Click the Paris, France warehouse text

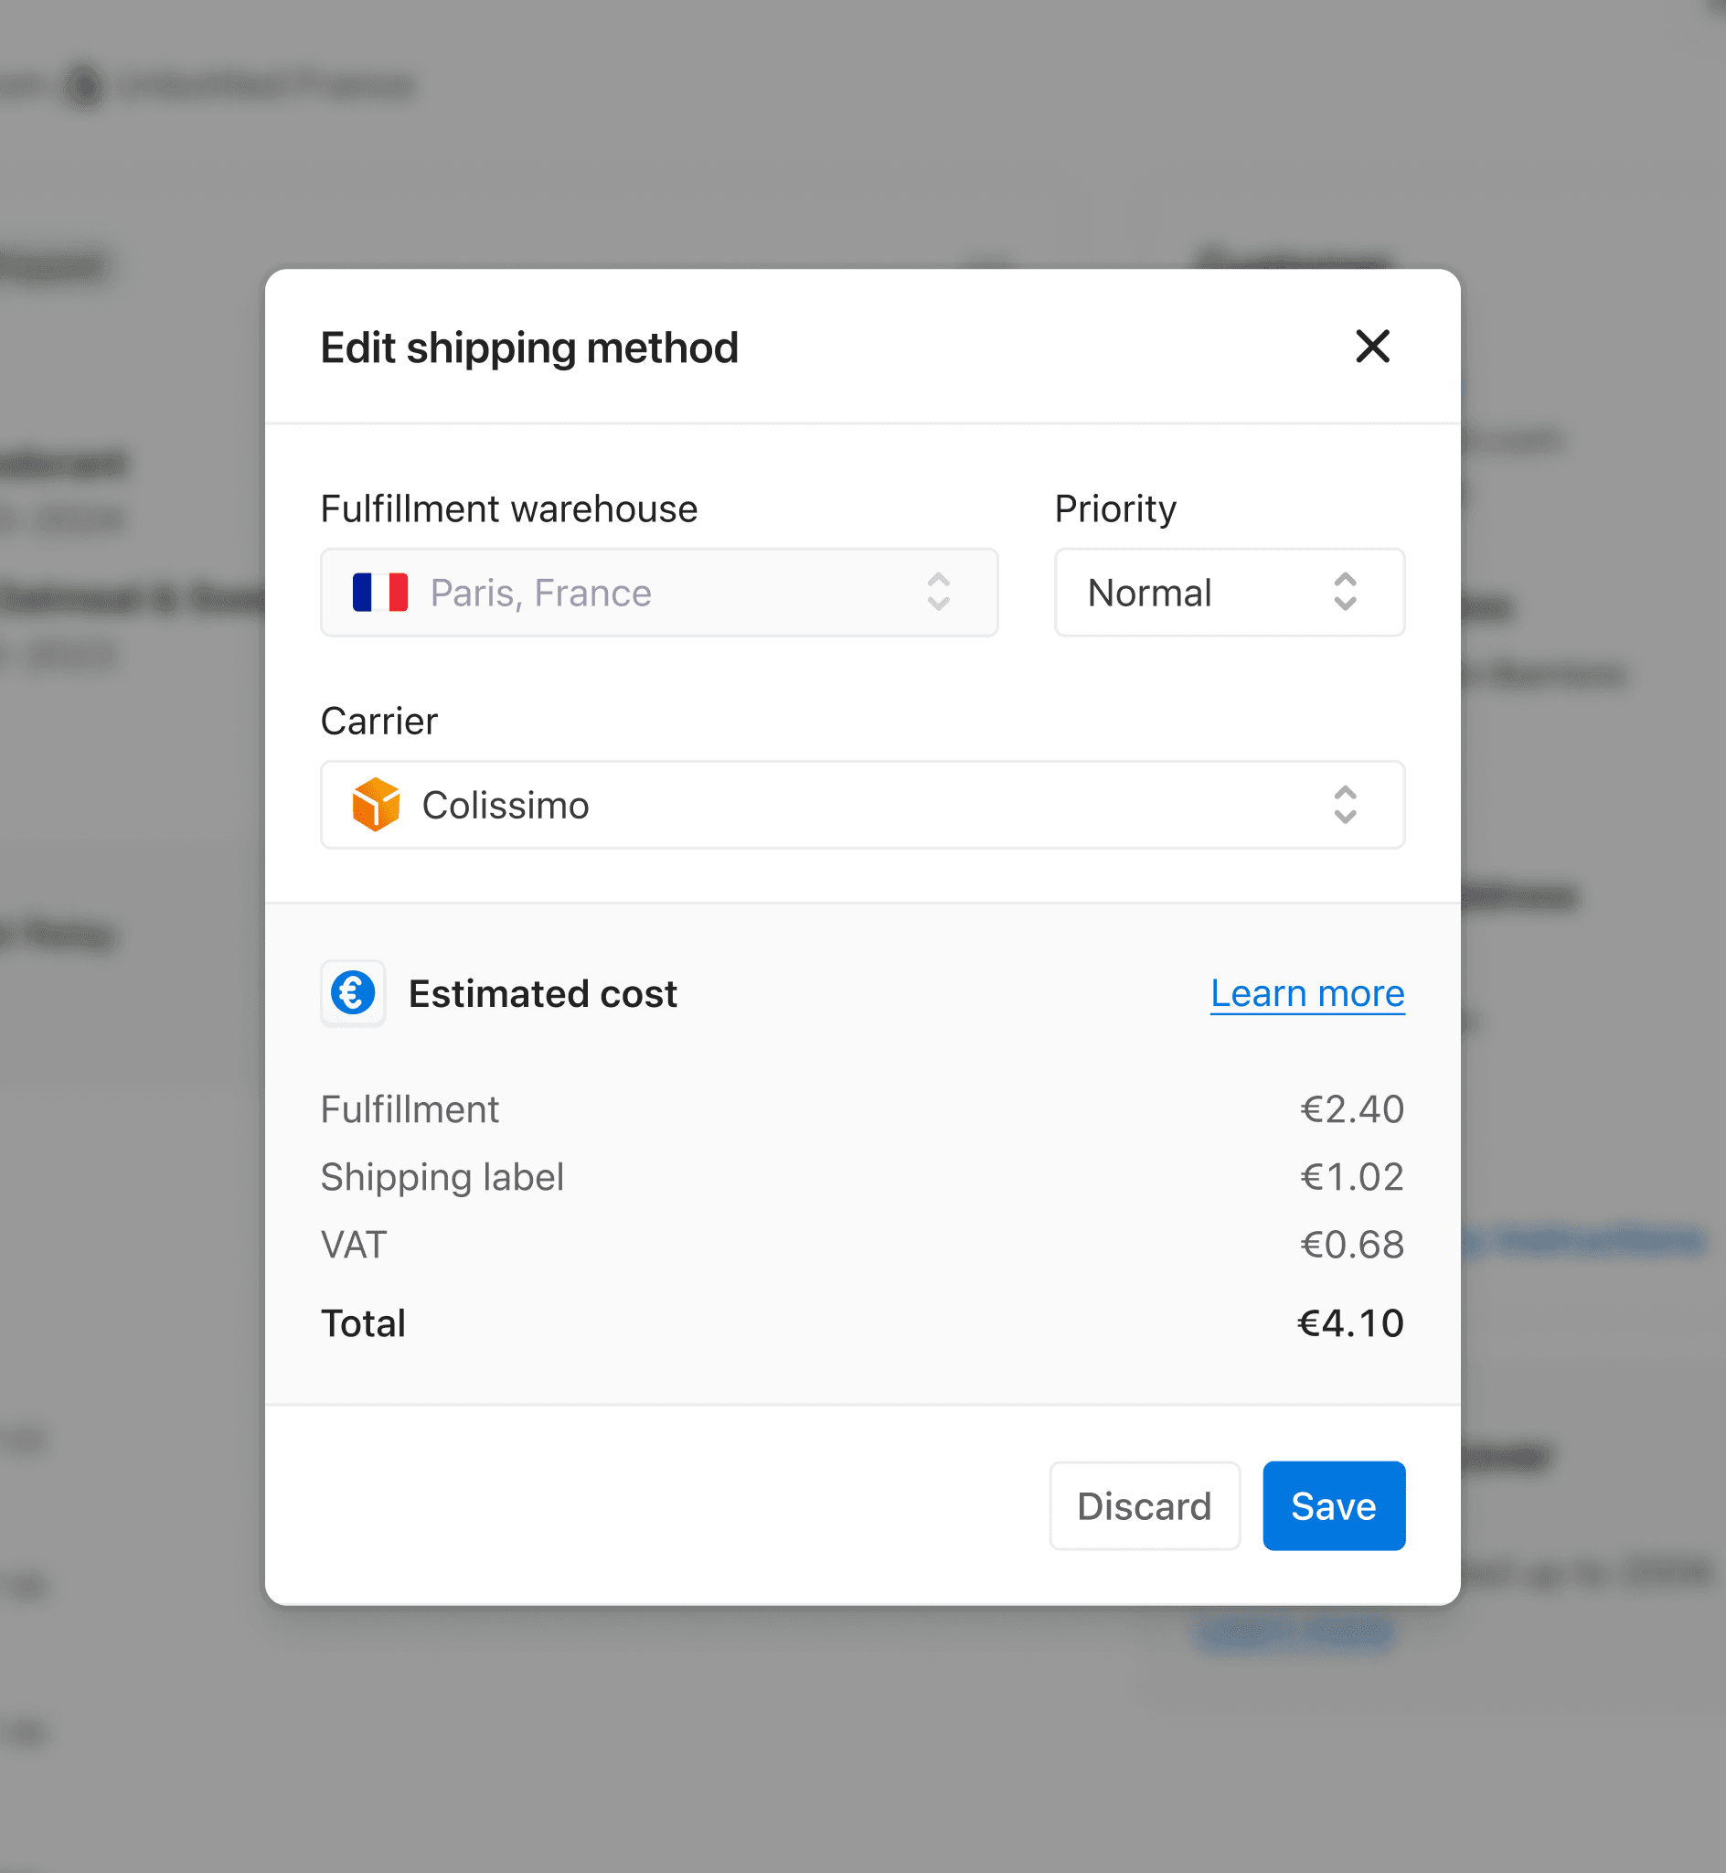[541, 593]
